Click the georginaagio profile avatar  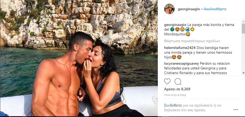[169, 9]
